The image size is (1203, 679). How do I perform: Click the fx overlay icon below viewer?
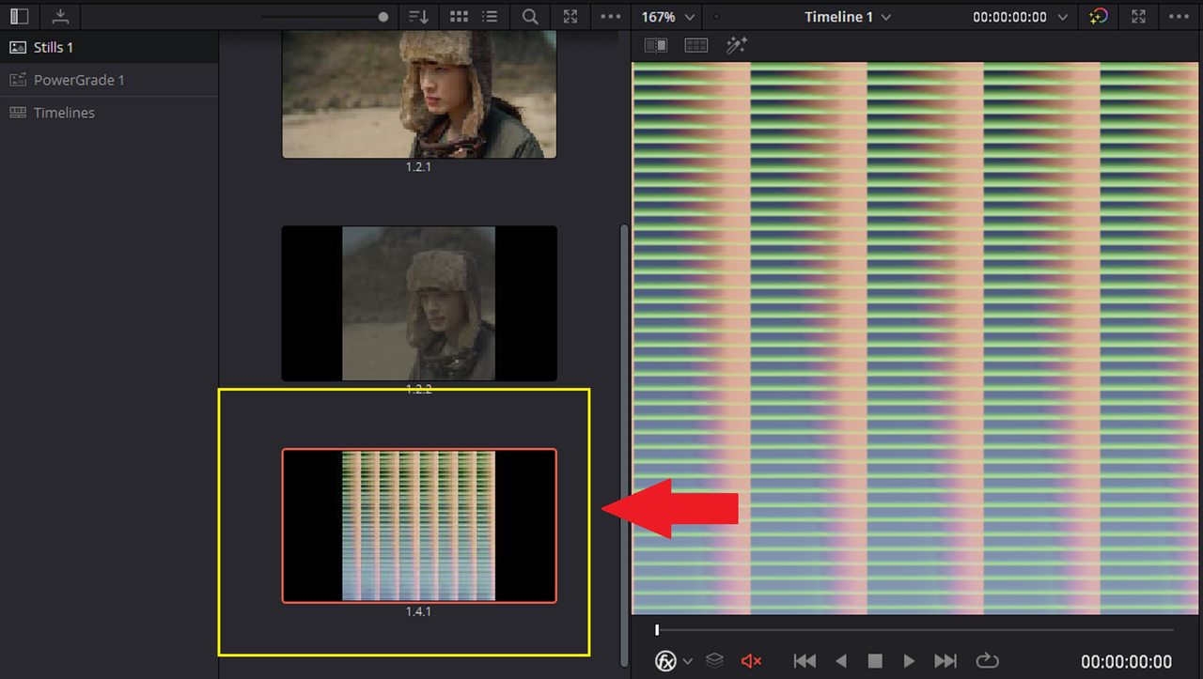pos(665,661)
